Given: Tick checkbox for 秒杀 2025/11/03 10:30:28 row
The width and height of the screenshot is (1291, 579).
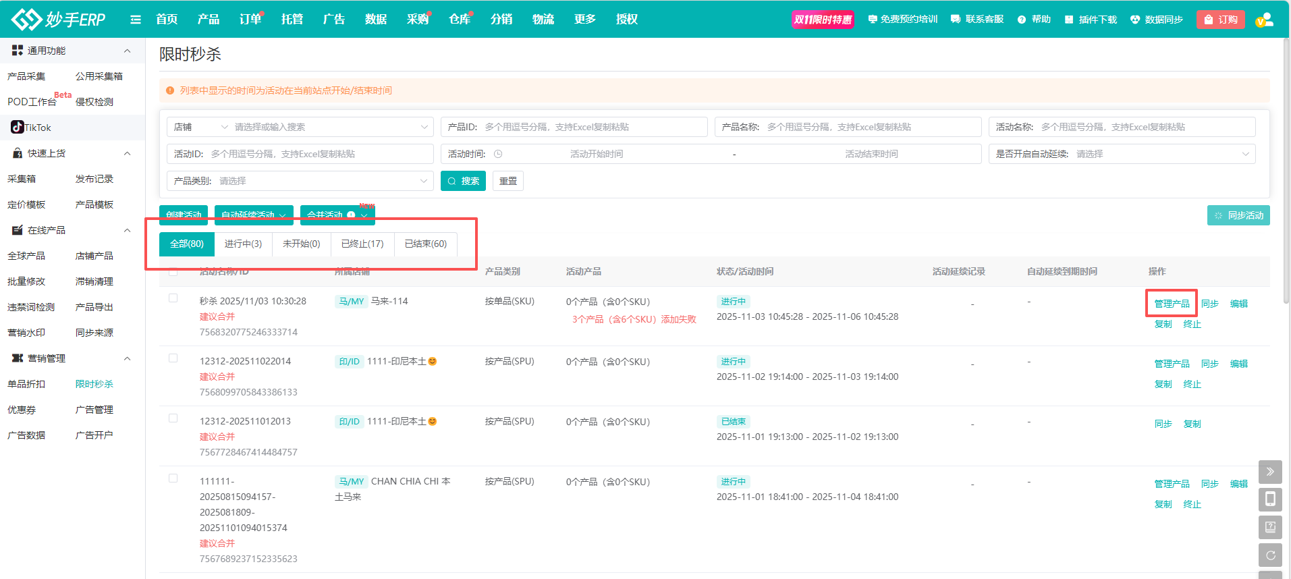Looking at the screenshot, I should pos(173,298).
